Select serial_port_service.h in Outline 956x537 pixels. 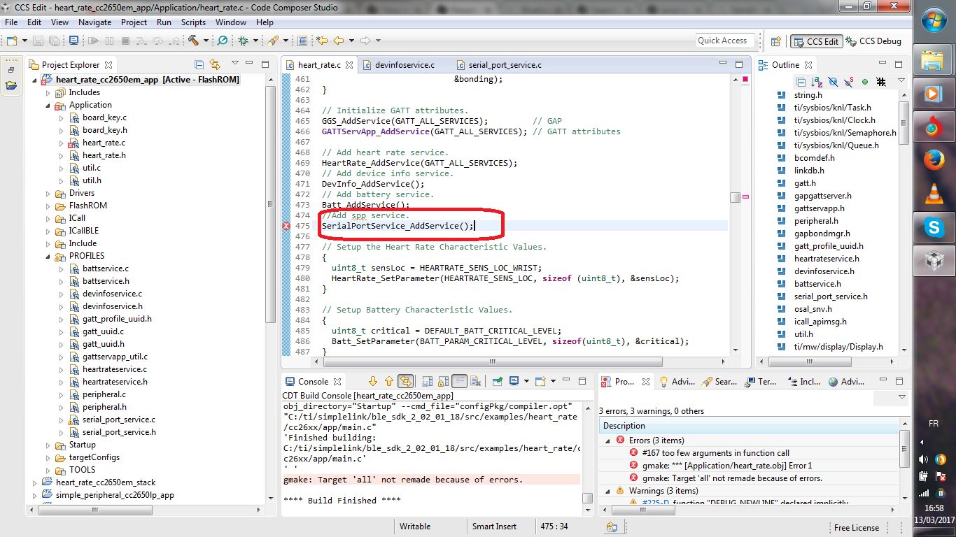click(x=831, y=296)
